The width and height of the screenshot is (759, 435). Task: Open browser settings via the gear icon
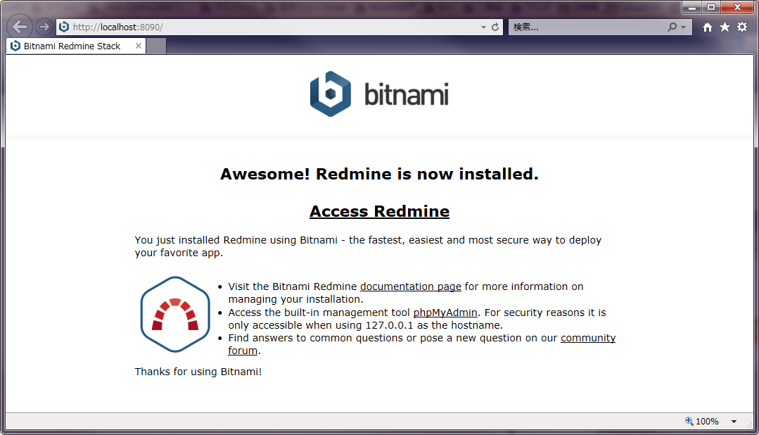click(741, 26)
